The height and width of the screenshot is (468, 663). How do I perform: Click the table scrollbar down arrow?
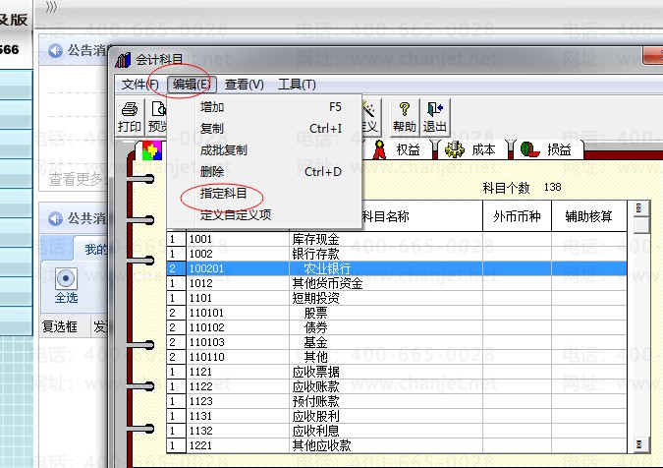639,444
